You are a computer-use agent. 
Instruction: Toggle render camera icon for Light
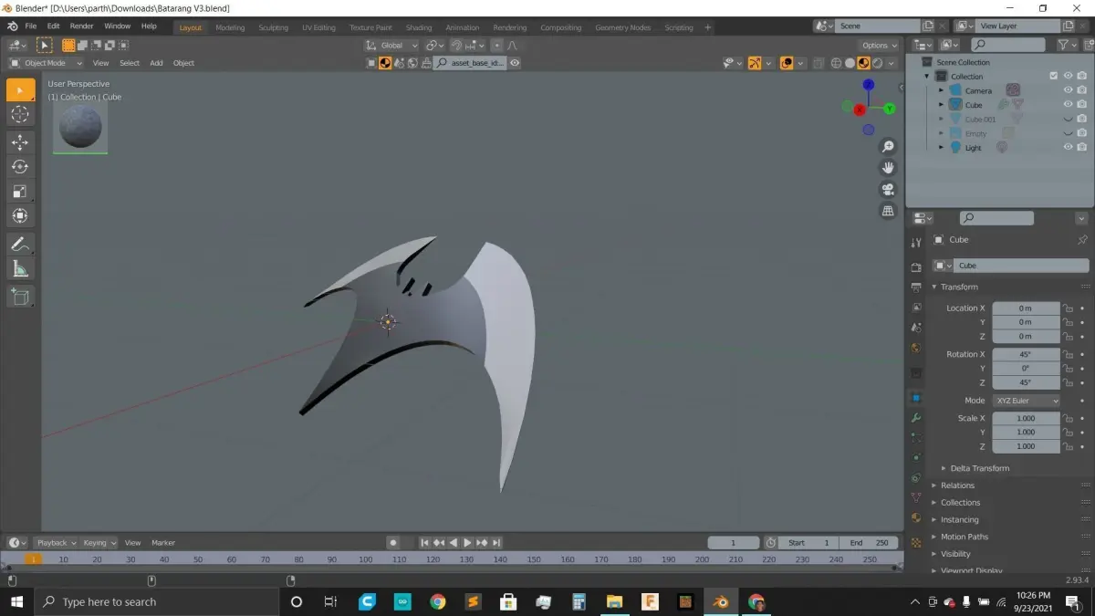tap(1081, 148)
